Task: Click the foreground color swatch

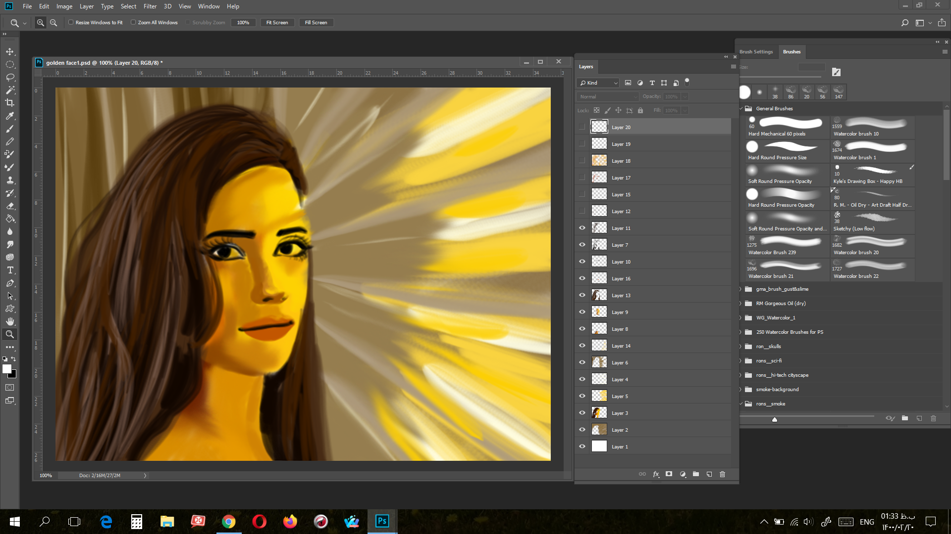Action: point(7,369)
